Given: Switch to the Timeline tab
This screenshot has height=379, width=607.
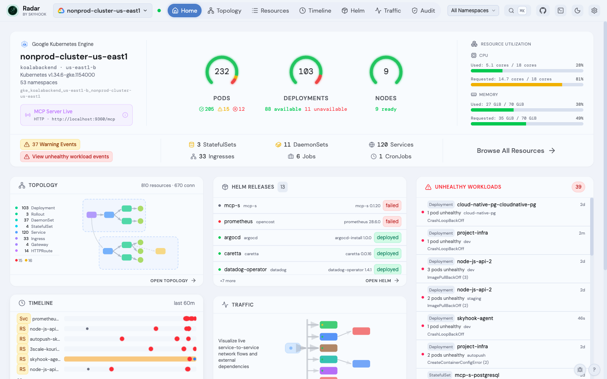Looking at the screenshot, I should pyautogui.click(x=315, y=11).
